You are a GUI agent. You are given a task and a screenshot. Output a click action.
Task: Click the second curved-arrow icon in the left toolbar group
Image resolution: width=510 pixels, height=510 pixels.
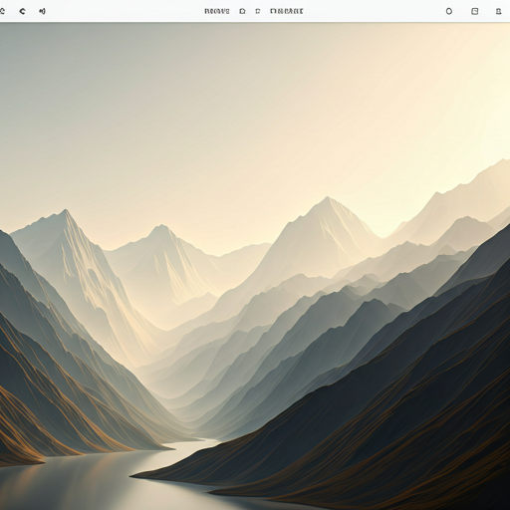tap(22, 11)
